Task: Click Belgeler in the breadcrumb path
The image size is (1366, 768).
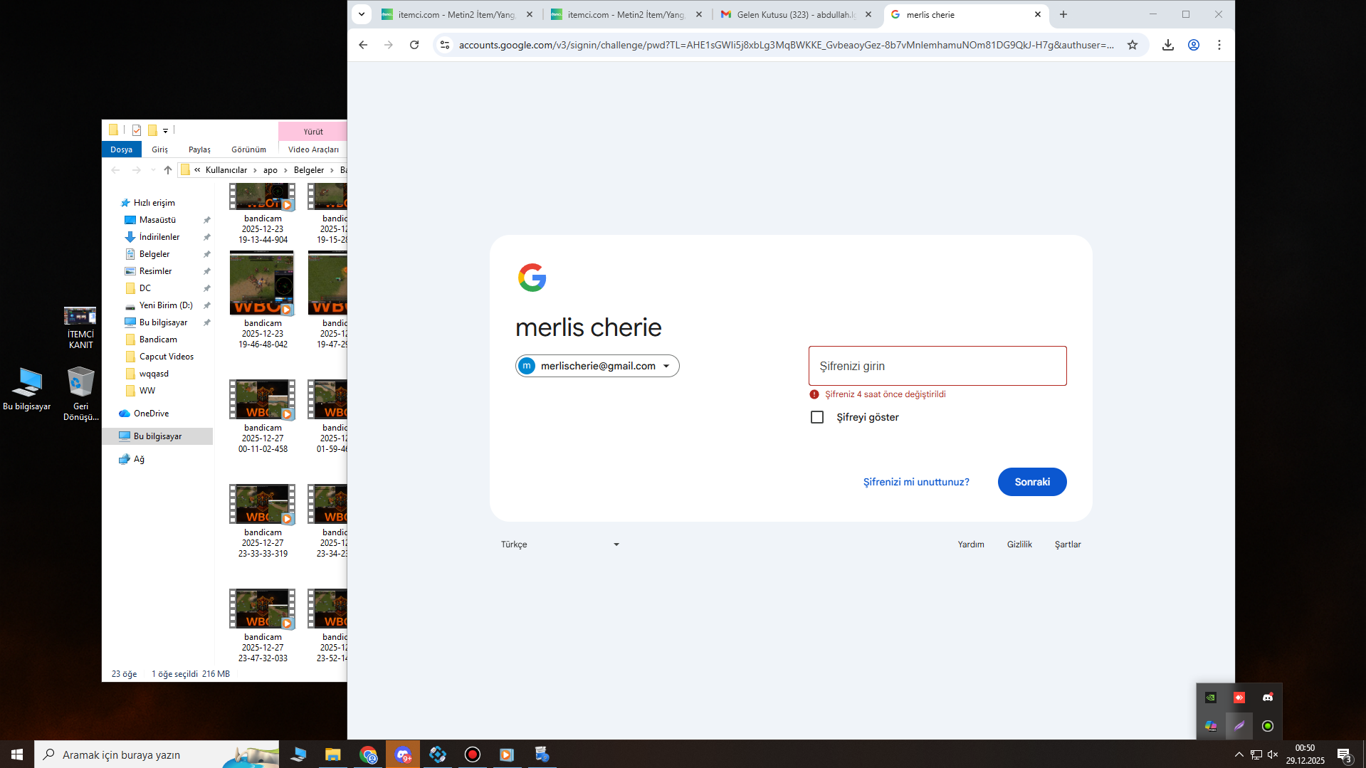Action: click(x=309, y=170)
